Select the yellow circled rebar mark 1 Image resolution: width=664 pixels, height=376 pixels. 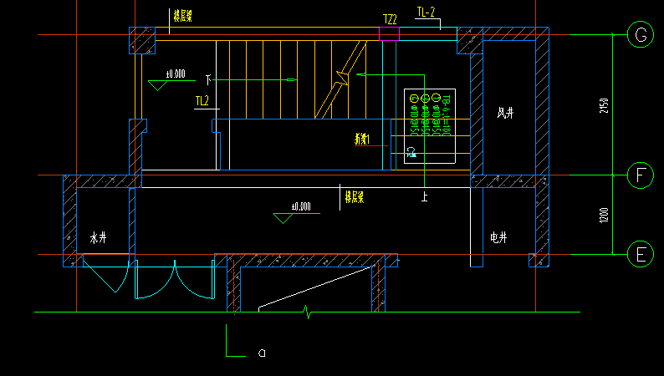point(437,98)
